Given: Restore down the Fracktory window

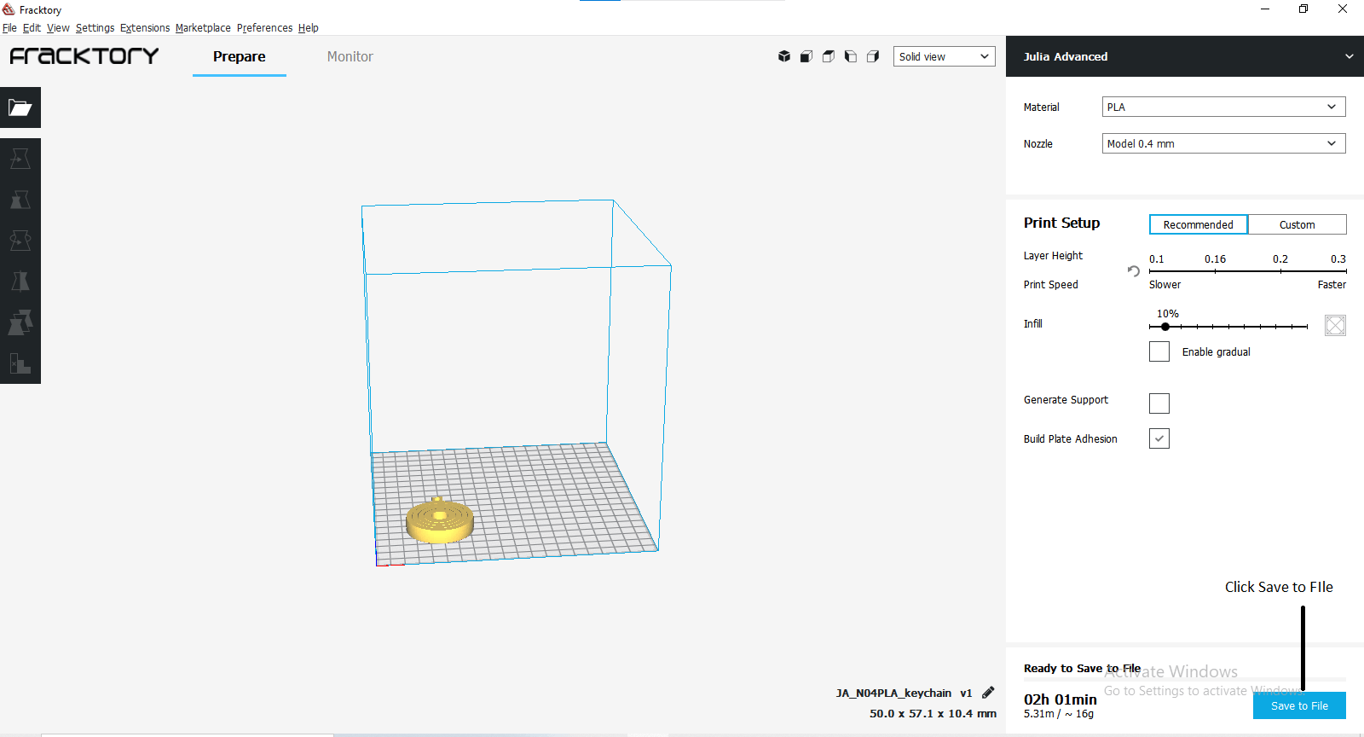Looking at the screenshot, I should pos(1303,9).
